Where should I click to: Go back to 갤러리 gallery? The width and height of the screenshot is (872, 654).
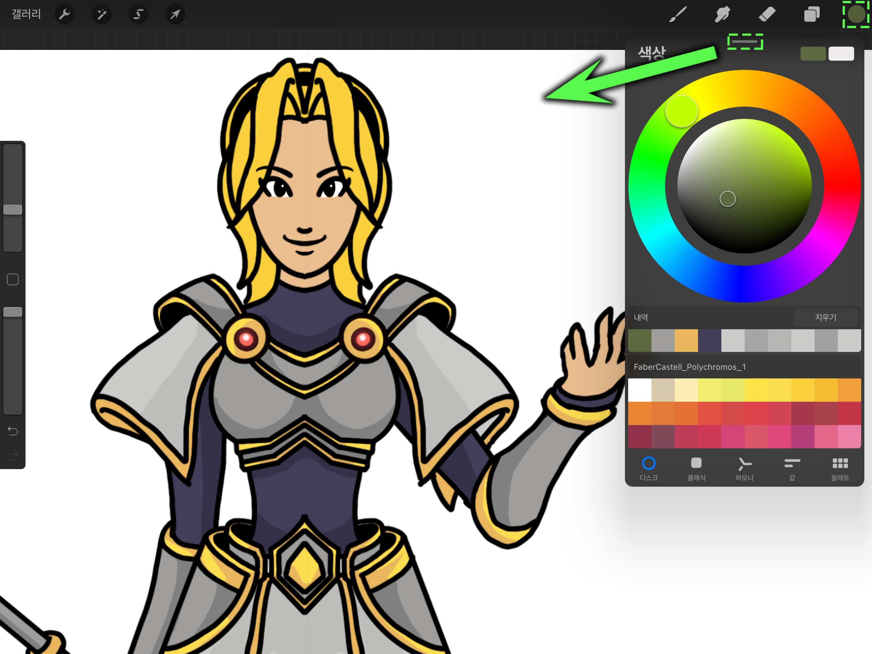click(26, 14)
